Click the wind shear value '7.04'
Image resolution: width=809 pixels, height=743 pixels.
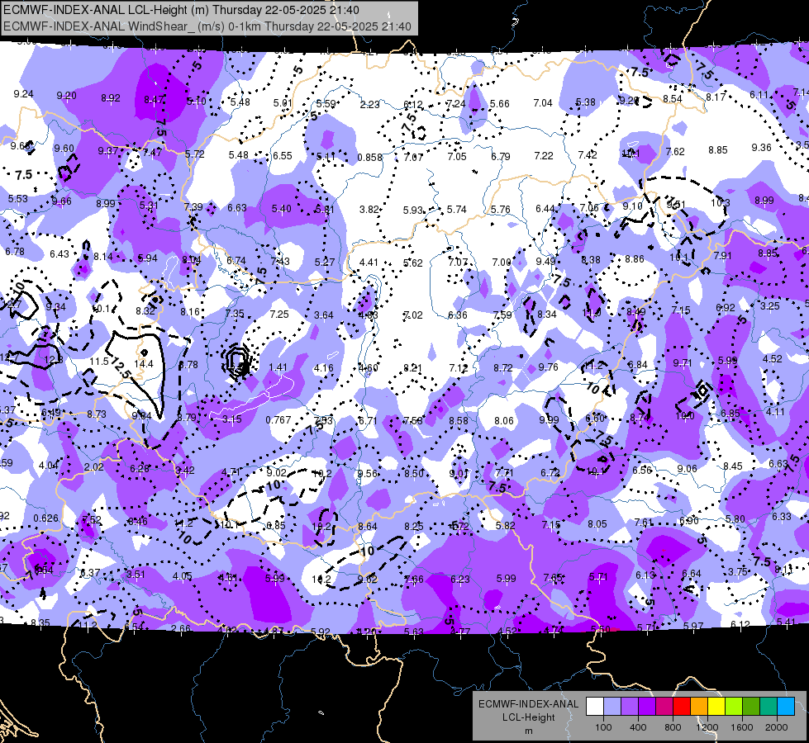click(x=543, y=103)
